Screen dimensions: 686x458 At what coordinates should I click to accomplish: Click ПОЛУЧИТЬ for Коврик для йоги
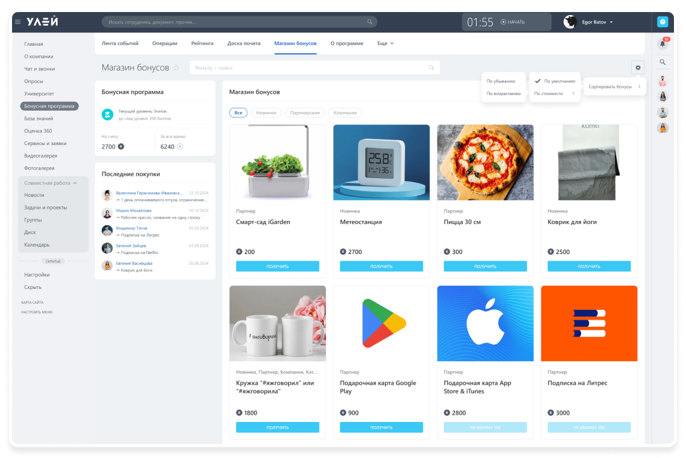pos(589,266)
